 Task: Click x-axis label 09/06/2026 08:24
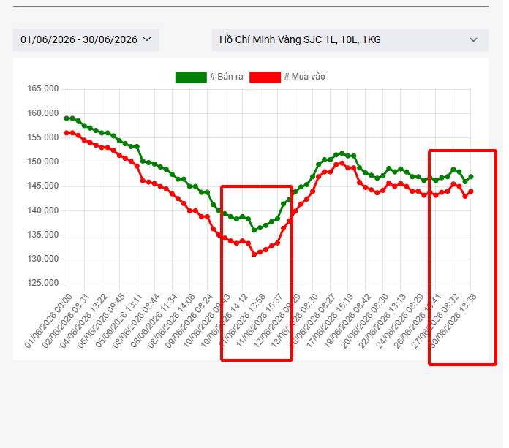coord(188,321)
